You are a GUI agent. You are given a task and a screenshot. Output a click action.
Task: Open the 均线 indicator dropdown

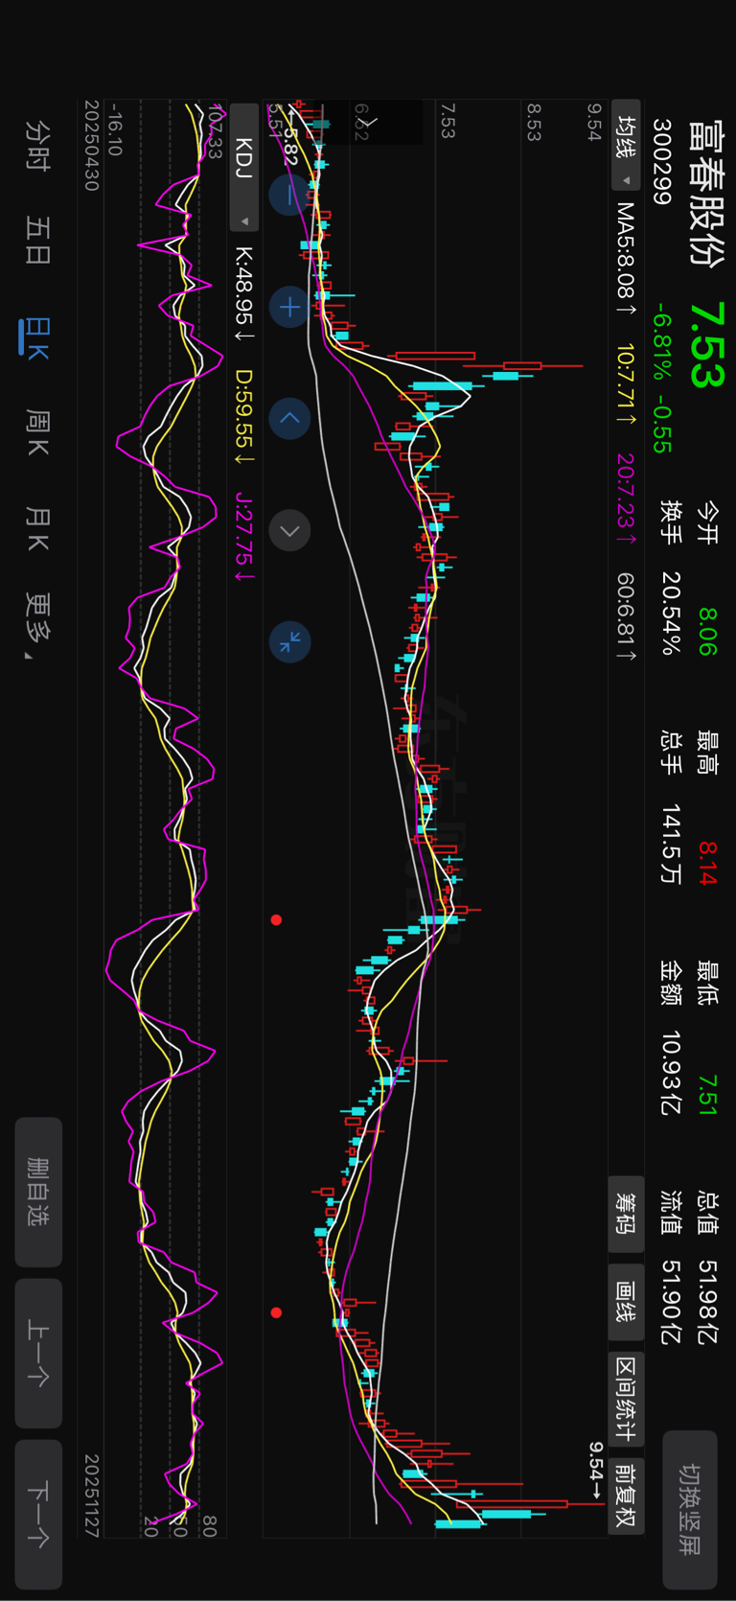click(x=627, y=145)
